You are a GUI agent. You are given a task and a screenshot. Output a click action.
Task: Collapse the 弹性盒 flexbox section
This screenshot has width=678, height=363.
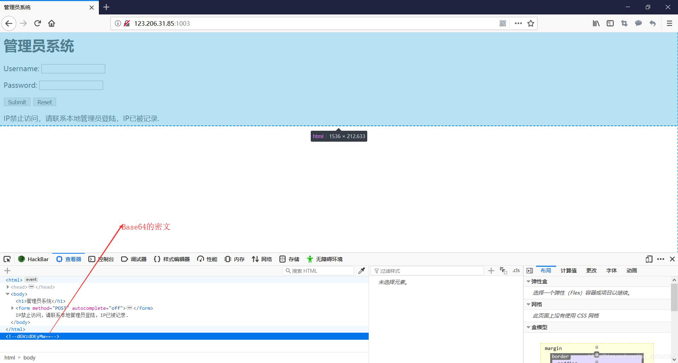(x=528, y=282)
